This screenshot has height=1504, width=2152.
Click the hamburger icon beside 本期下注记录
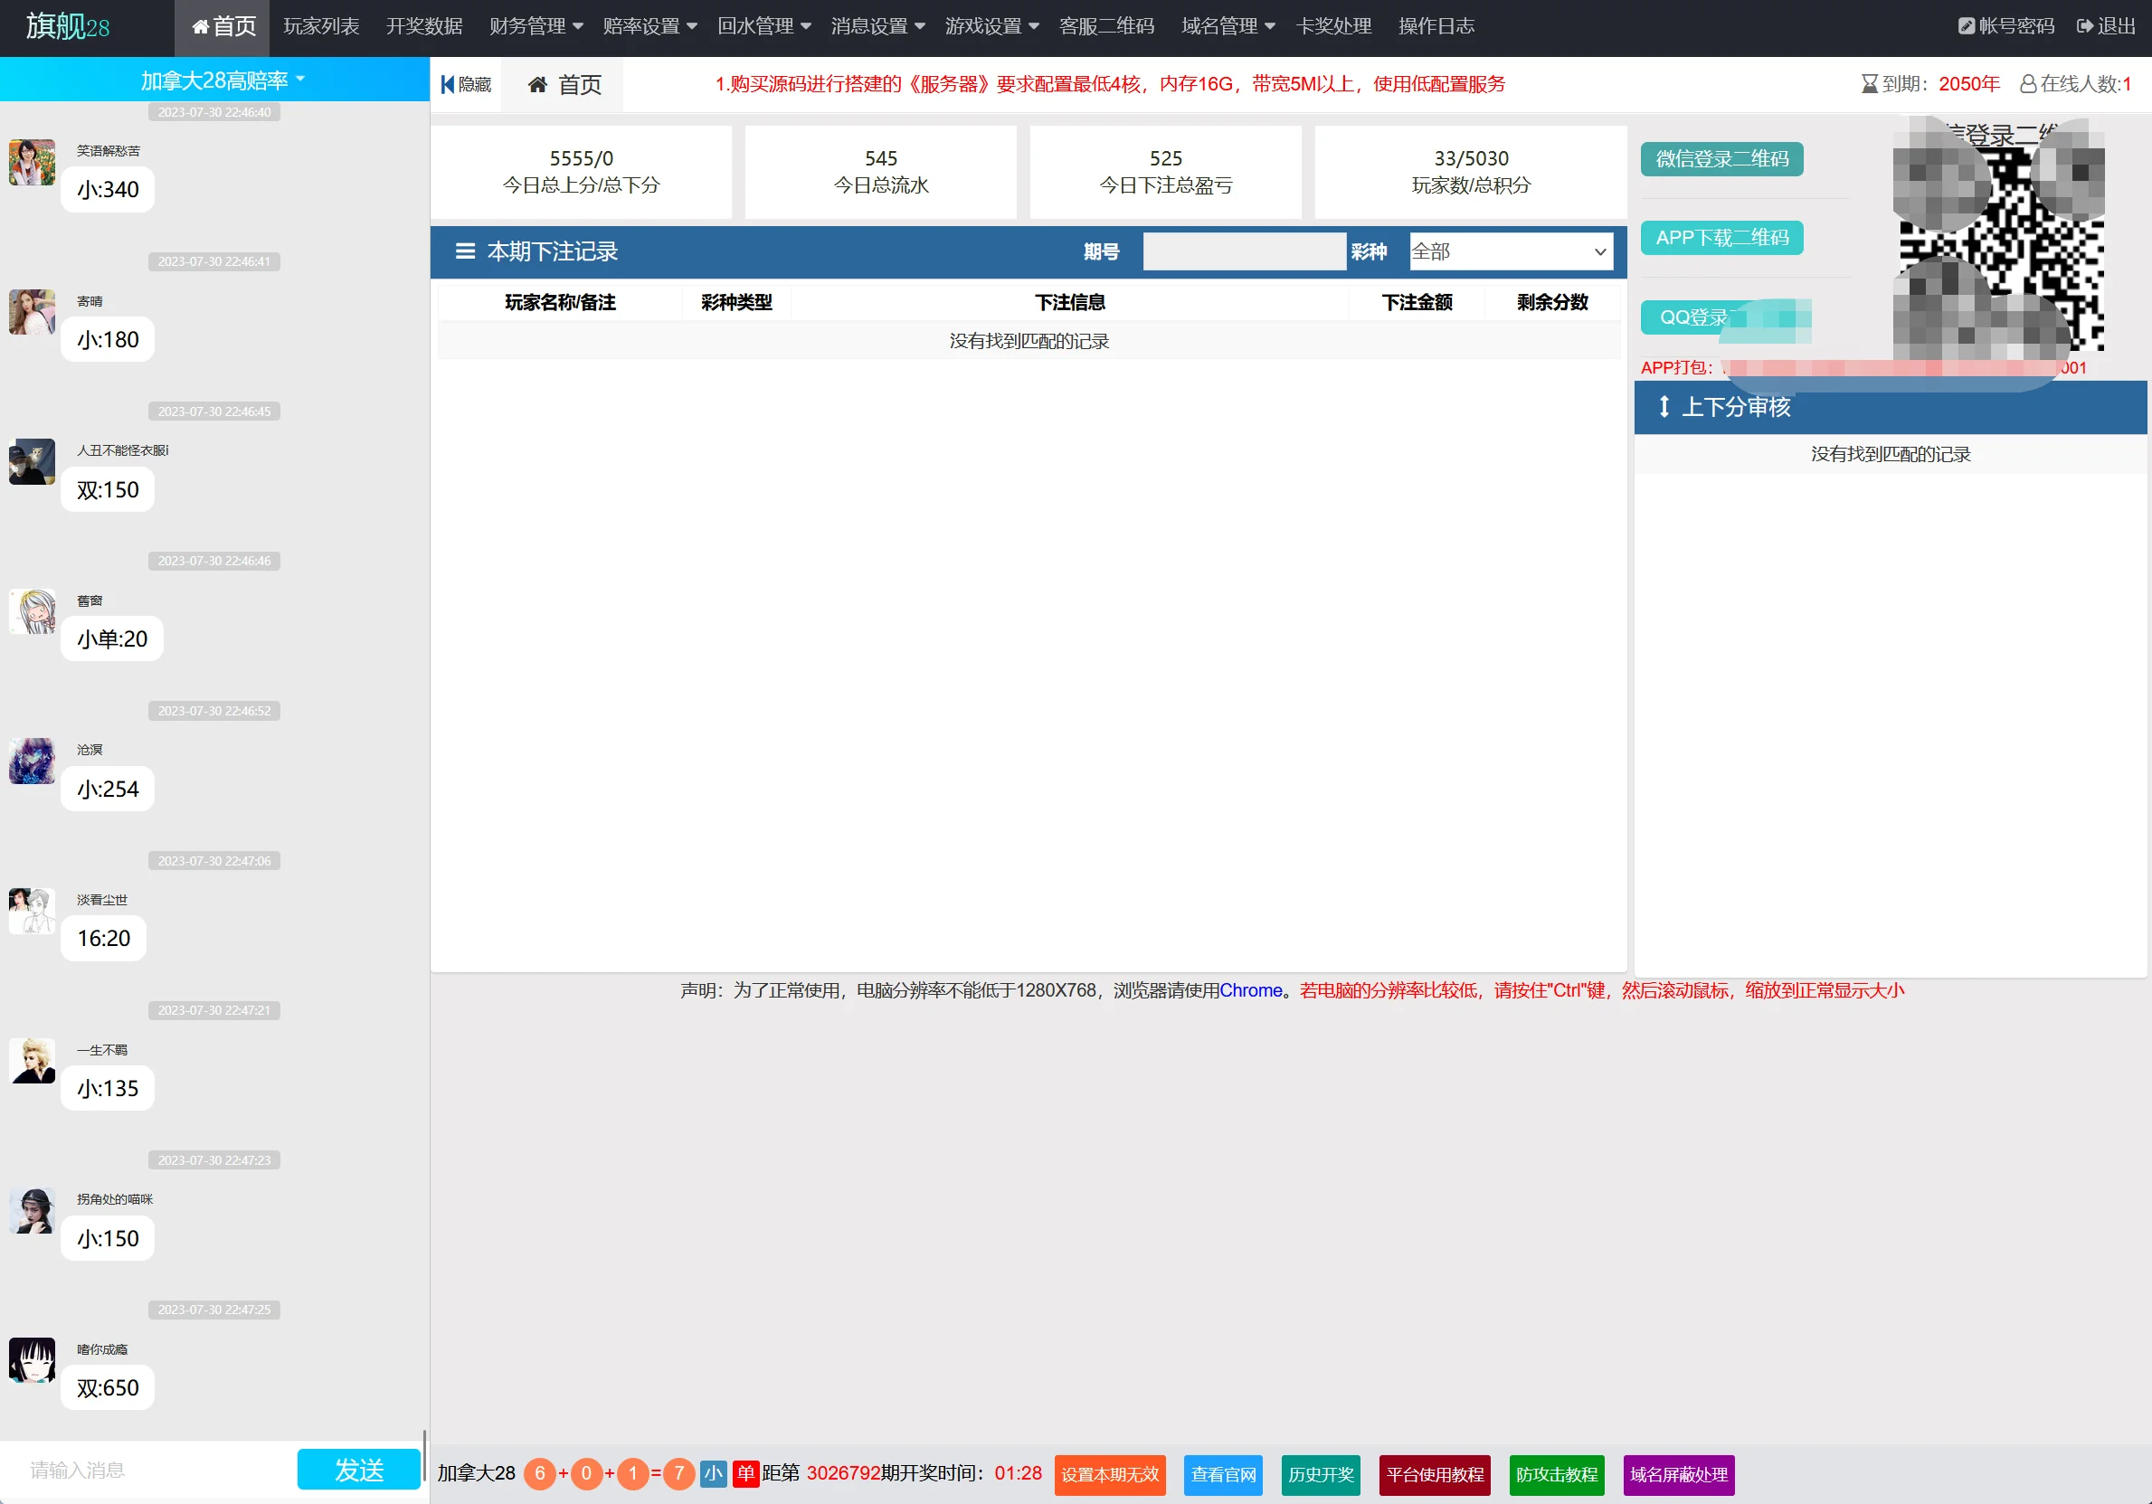pyautogui.click(x=465, y=251)
